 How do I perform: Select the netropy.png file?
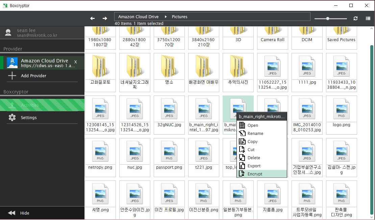pyautogui.click(x=100, y=158)
